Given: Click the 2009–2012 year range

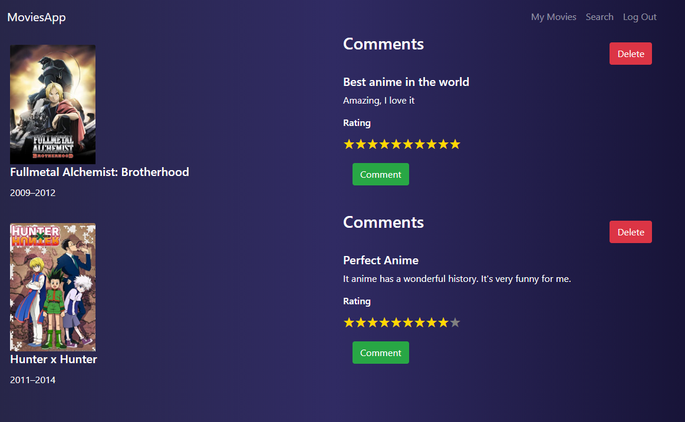Looking at the screenshot, I should [33, 192].
